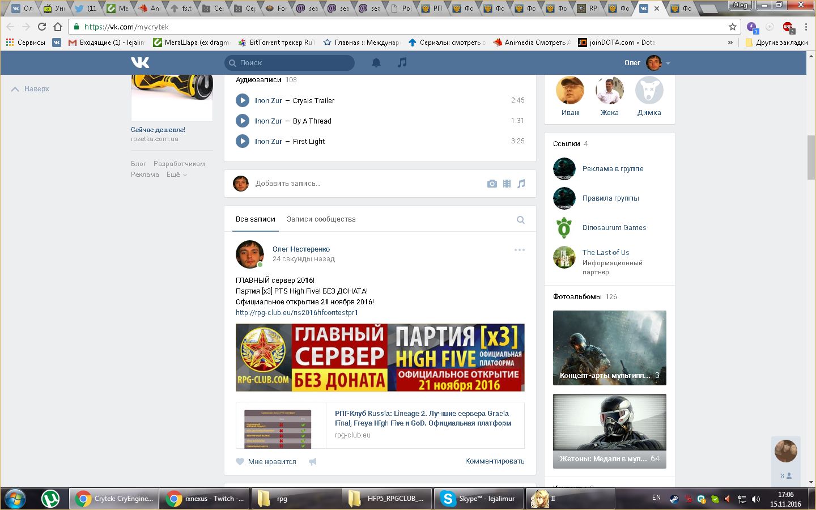Click the VK logo home icon

tap(140, 63)
